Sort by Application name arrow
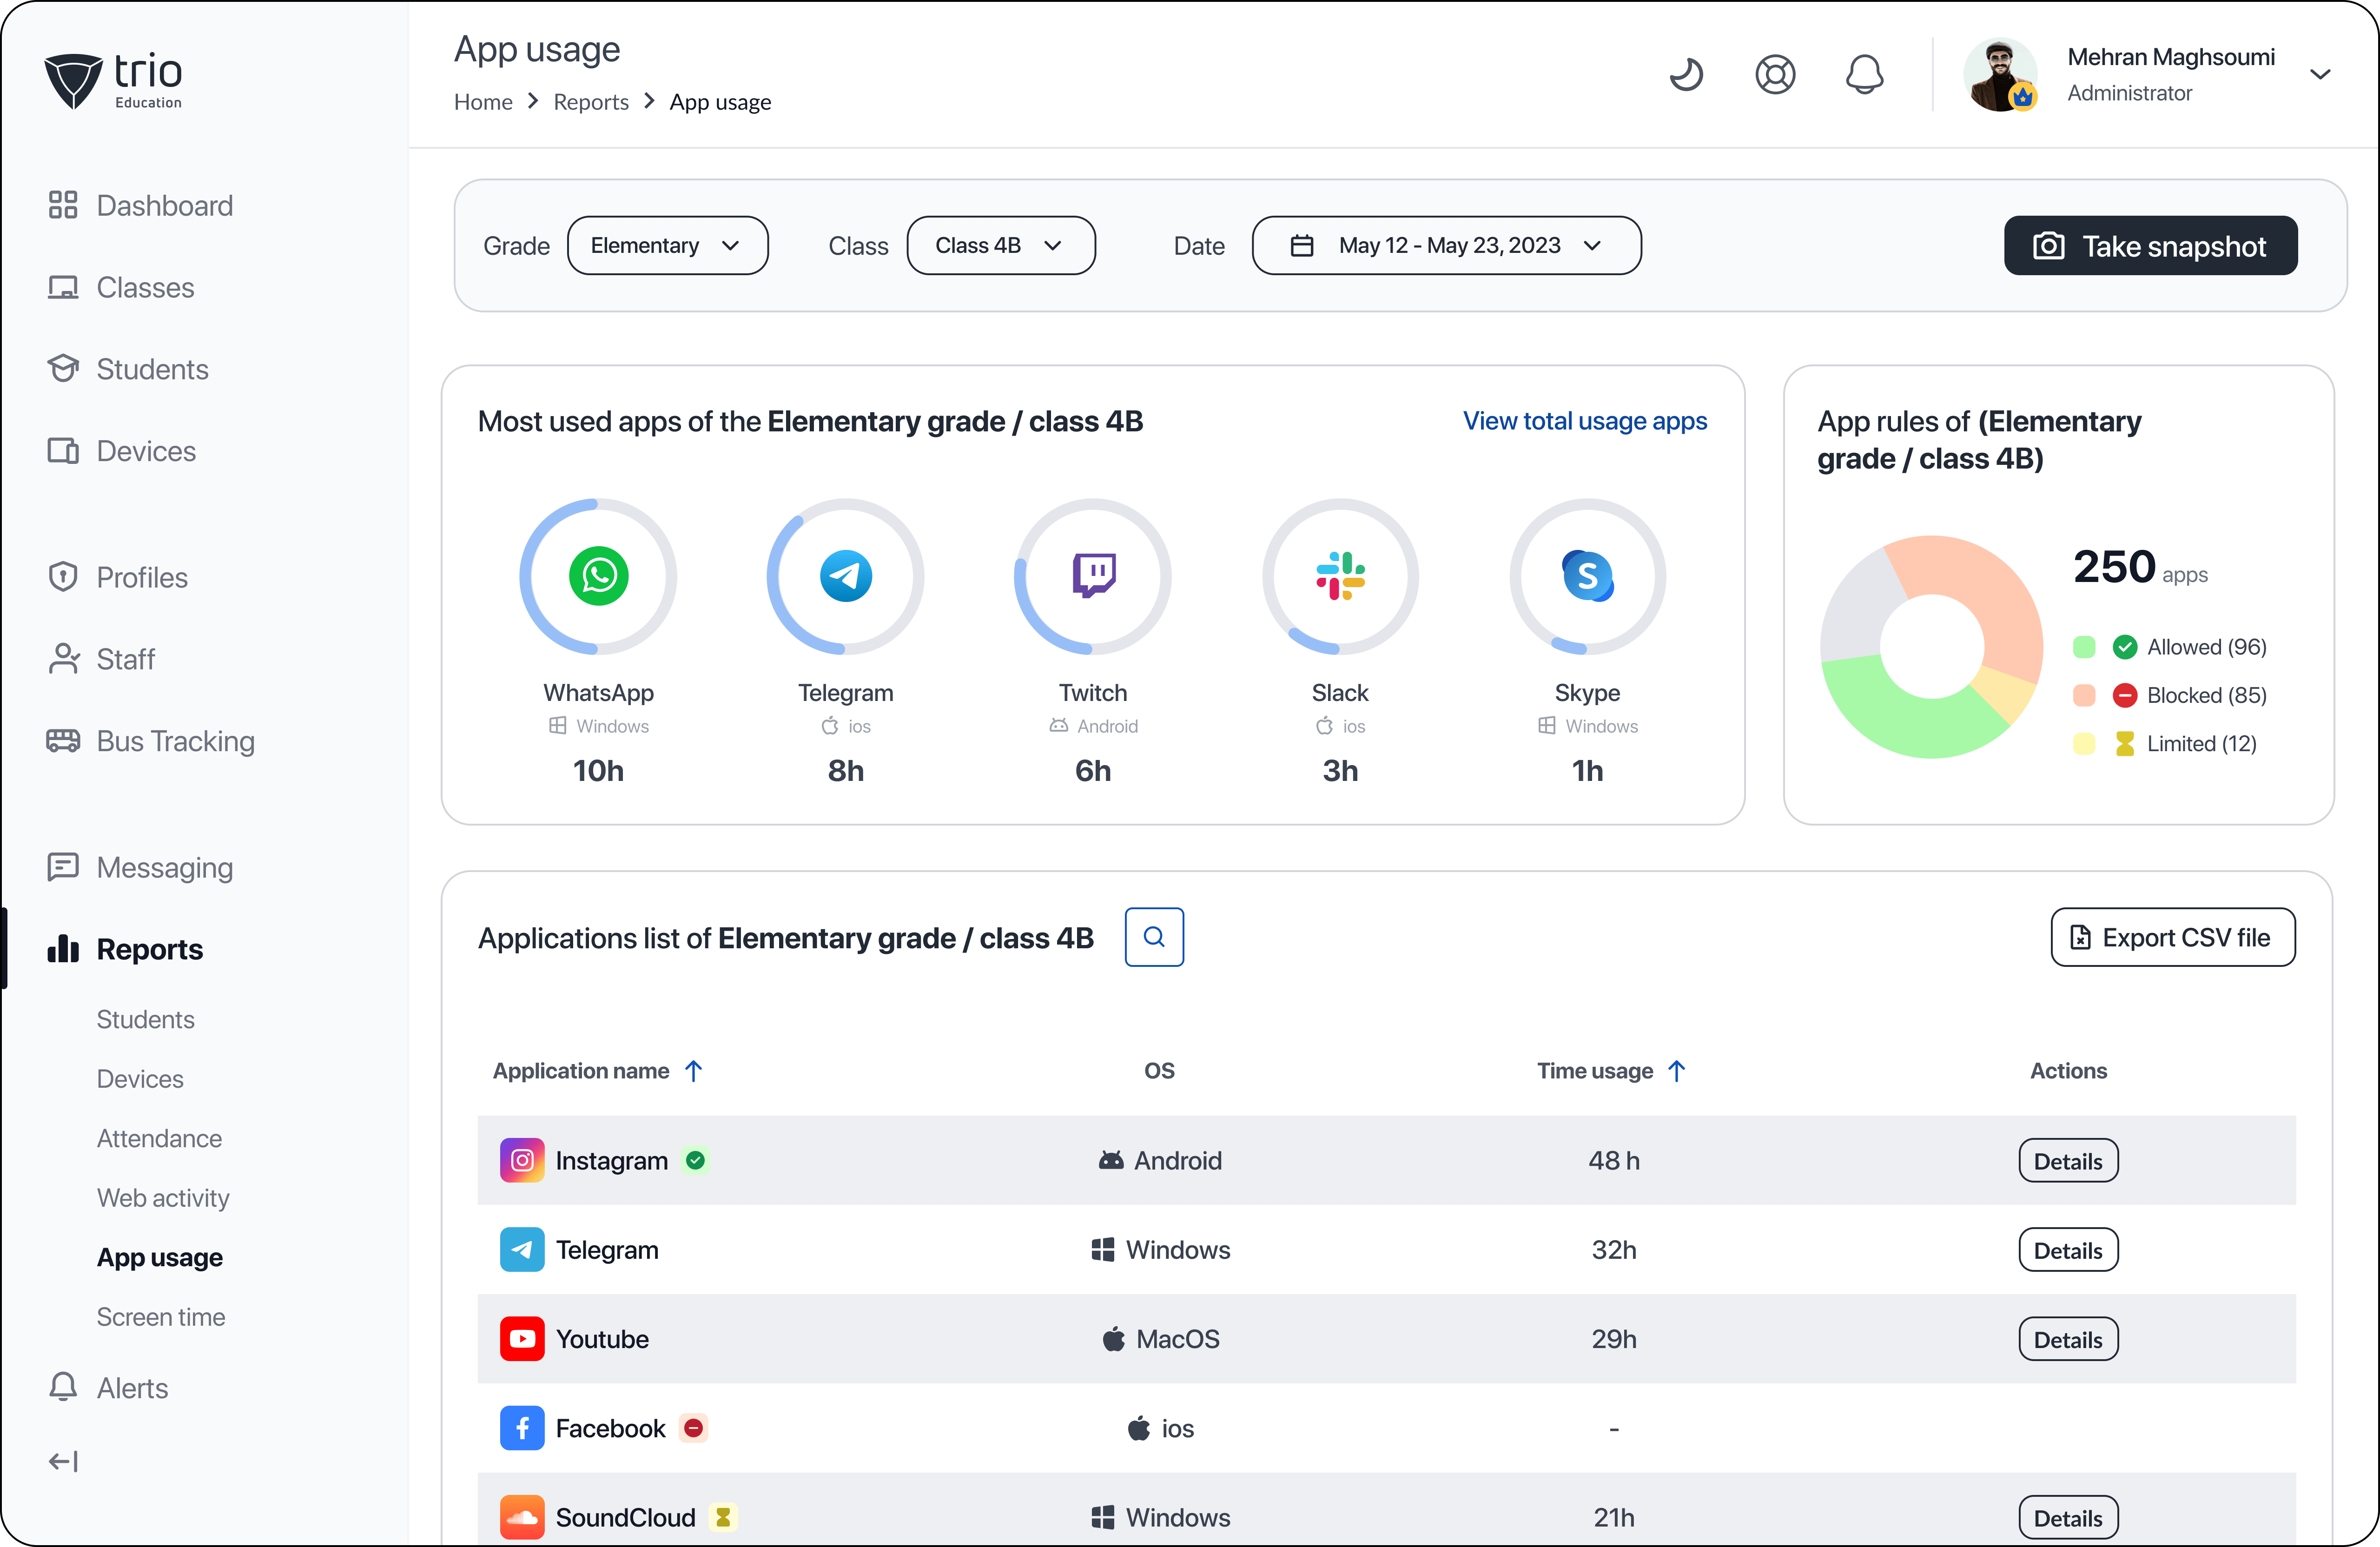The width and height of the screenshot is (2380, 1547). 693,1071
